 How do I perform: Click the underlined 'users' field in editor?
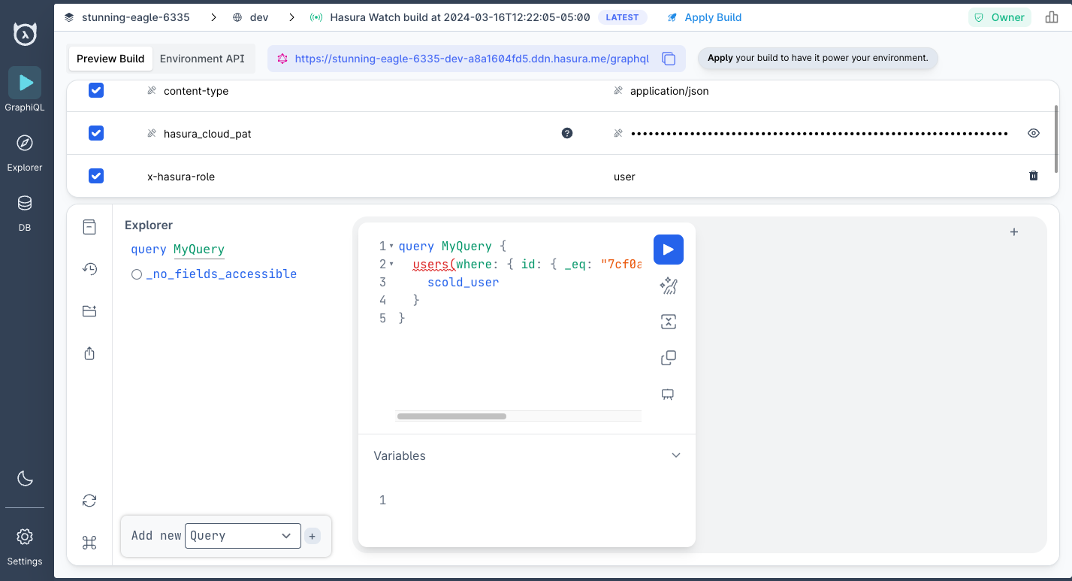tap(432, 265)
